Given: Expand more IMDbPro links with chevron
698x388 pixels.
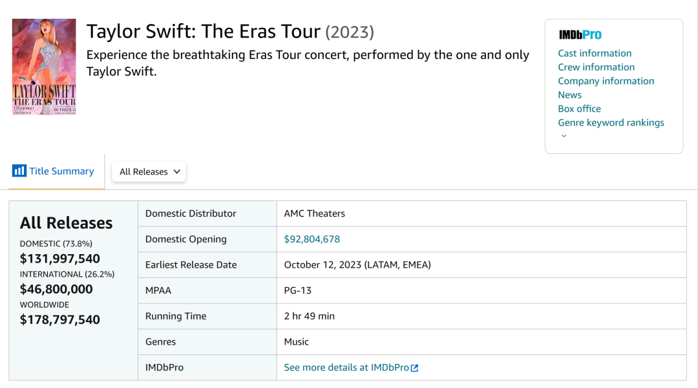Looking at the screenshot, I should point(564,136).
